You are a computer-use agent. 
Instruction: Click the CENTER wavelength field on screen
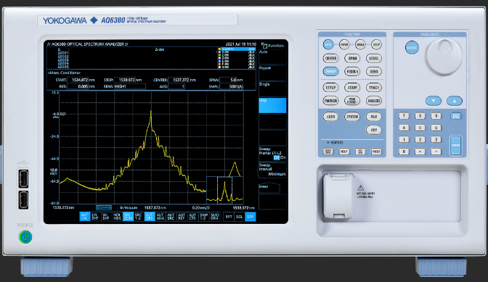[x=179, y=80]
